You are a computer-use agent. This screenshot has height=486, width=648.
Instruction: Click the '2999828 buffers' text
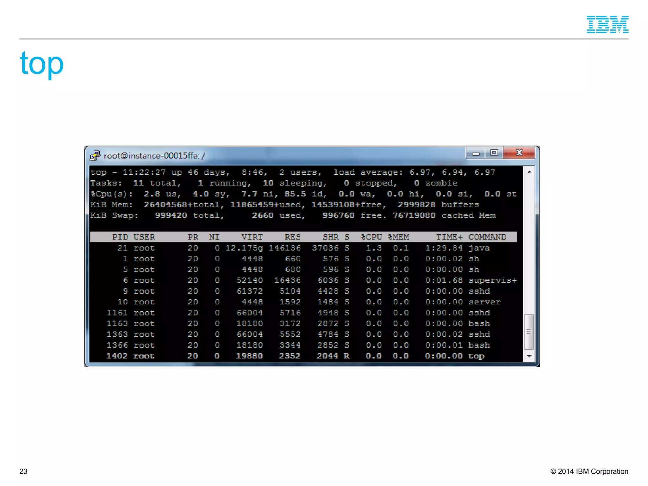pyautogui.click(x=438, y=205)
